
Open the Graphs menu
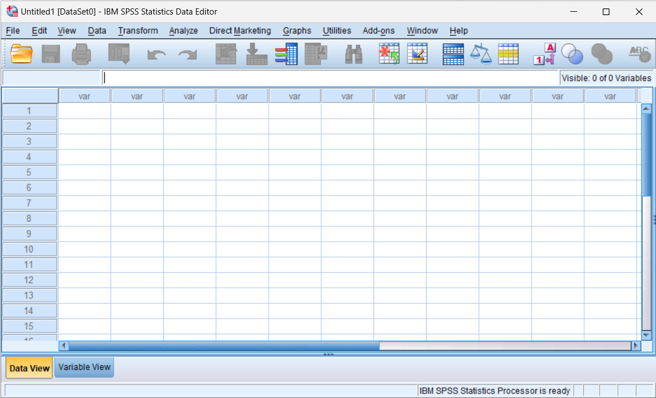[x=297, y=31]
